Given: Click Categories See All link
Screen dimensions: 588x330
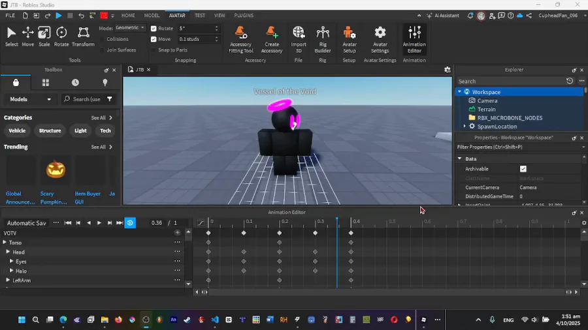Looking at the screenshot, I should (x=102, y=118).
